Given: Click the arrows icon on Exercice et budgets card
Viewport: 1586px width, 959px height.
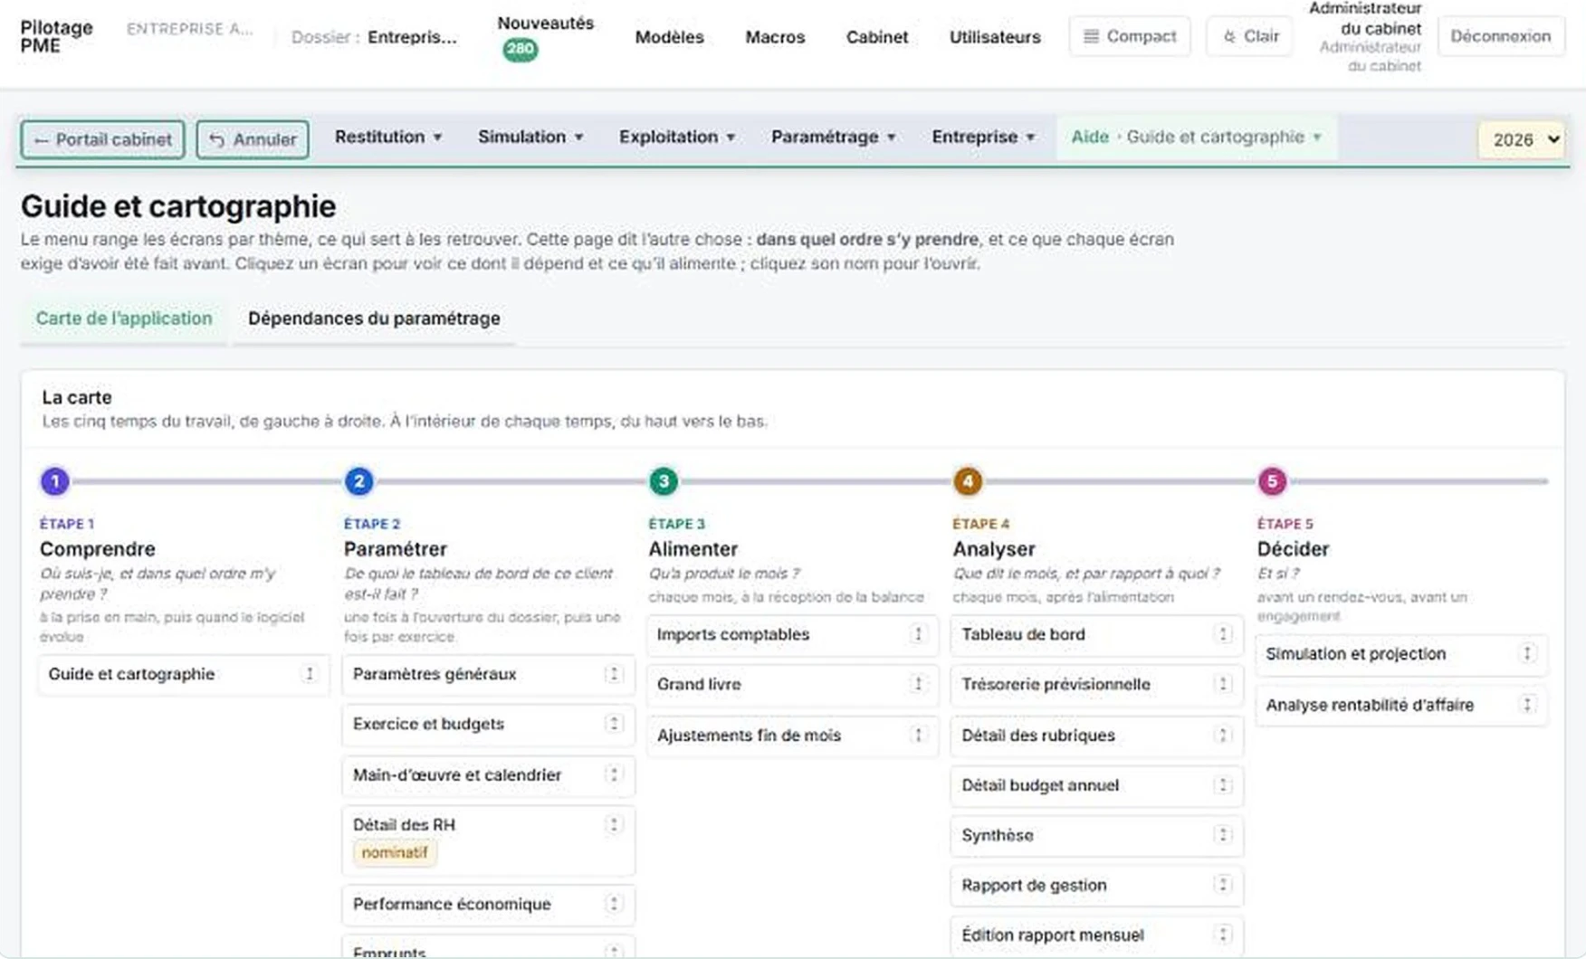Looking at the screenshot, I should pos(614,724).
